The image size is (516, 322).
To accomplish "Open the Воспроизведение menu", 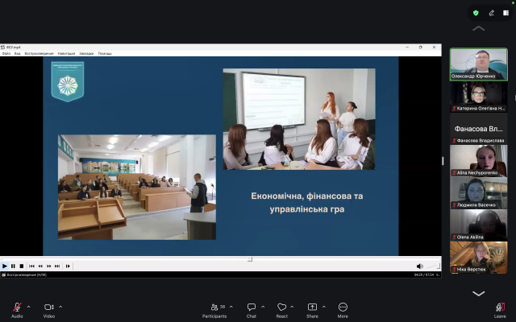I will (39, 53).
